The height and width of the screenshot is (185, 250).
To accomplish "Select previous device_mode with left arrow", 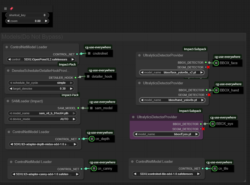I will (11, 119).
